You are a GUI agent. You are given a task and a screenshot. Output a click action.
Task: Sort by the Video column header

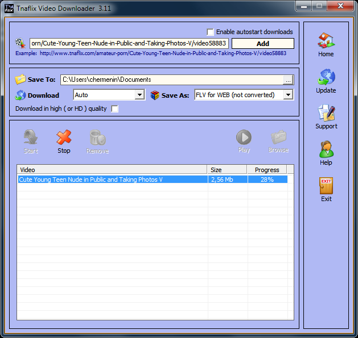coord(112,170)
